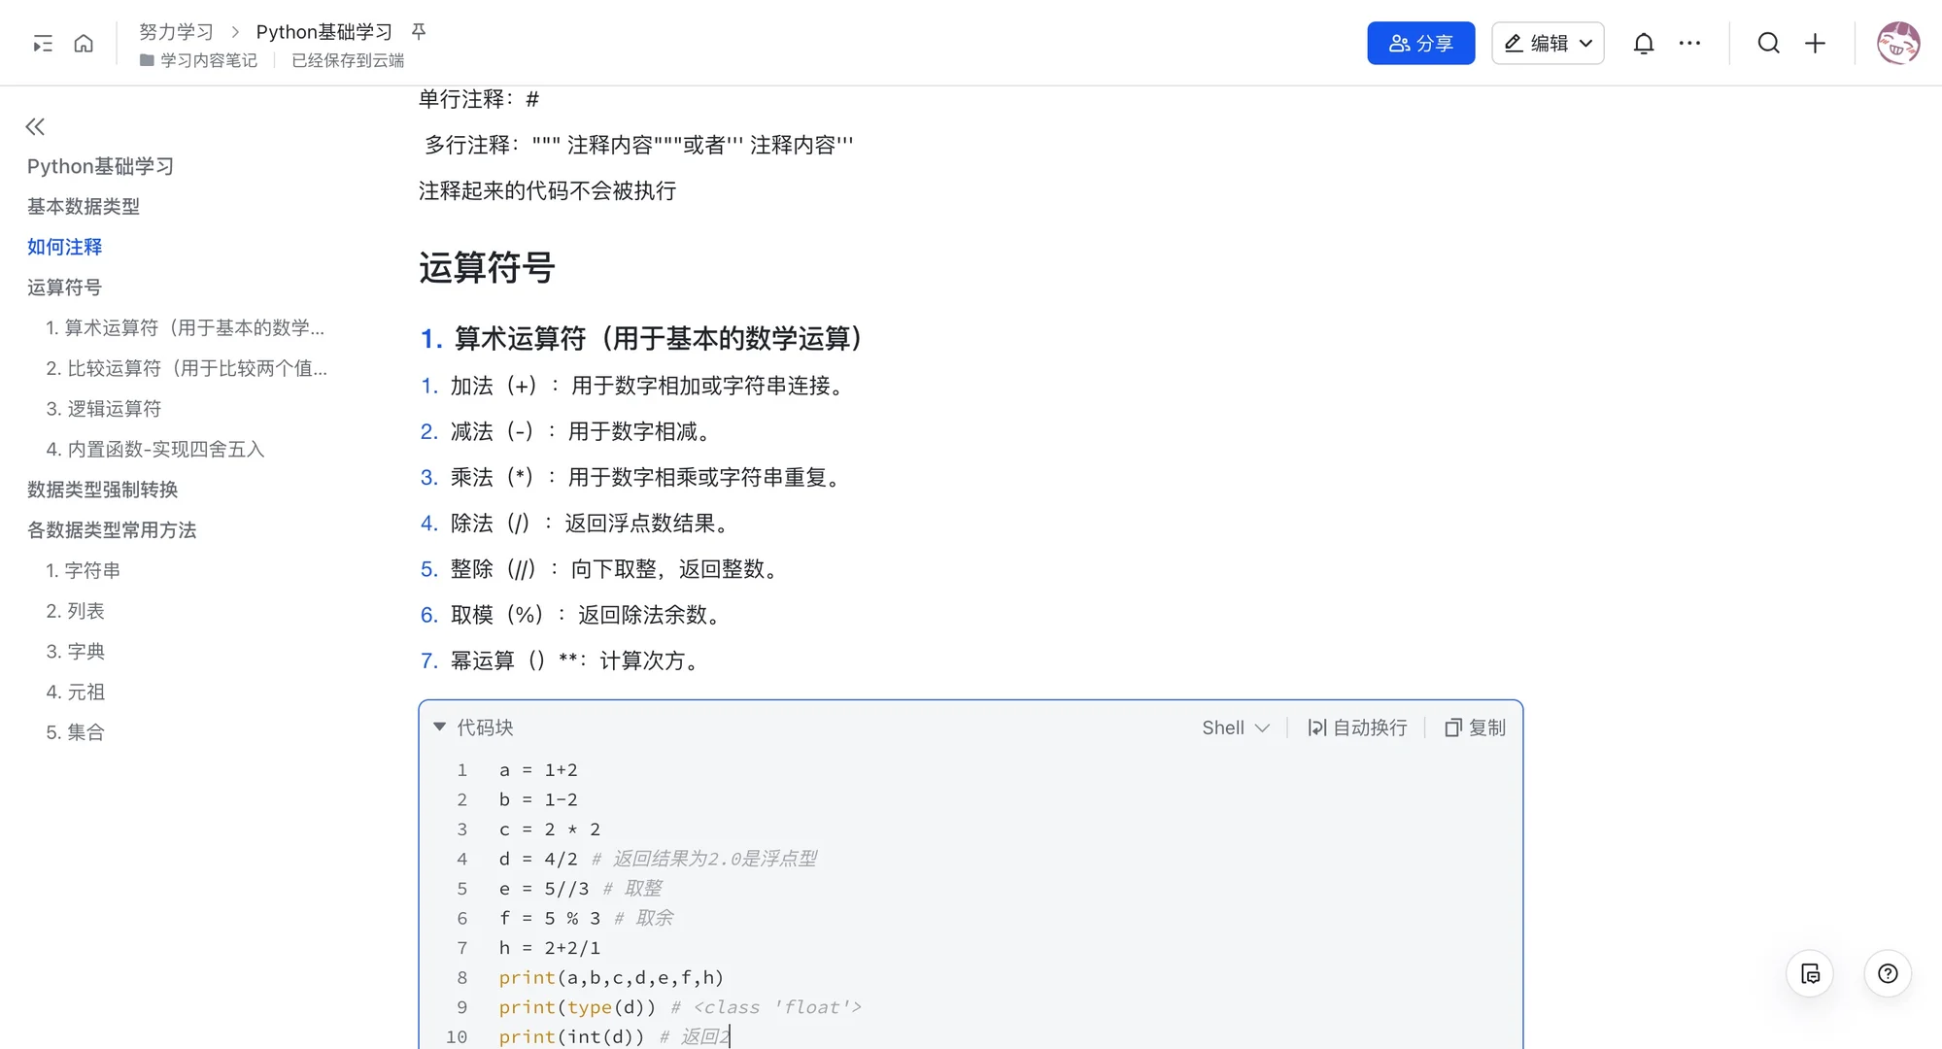This screenshot has width=1942, height=1049.
Task: Click the 努力学习 breadcrumb
Action: click(x=176, y=31)
